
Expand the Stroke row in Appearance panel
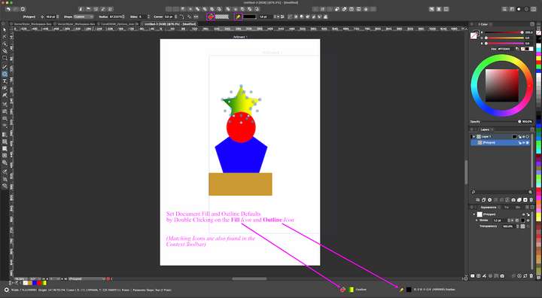(x=477, y=220)
